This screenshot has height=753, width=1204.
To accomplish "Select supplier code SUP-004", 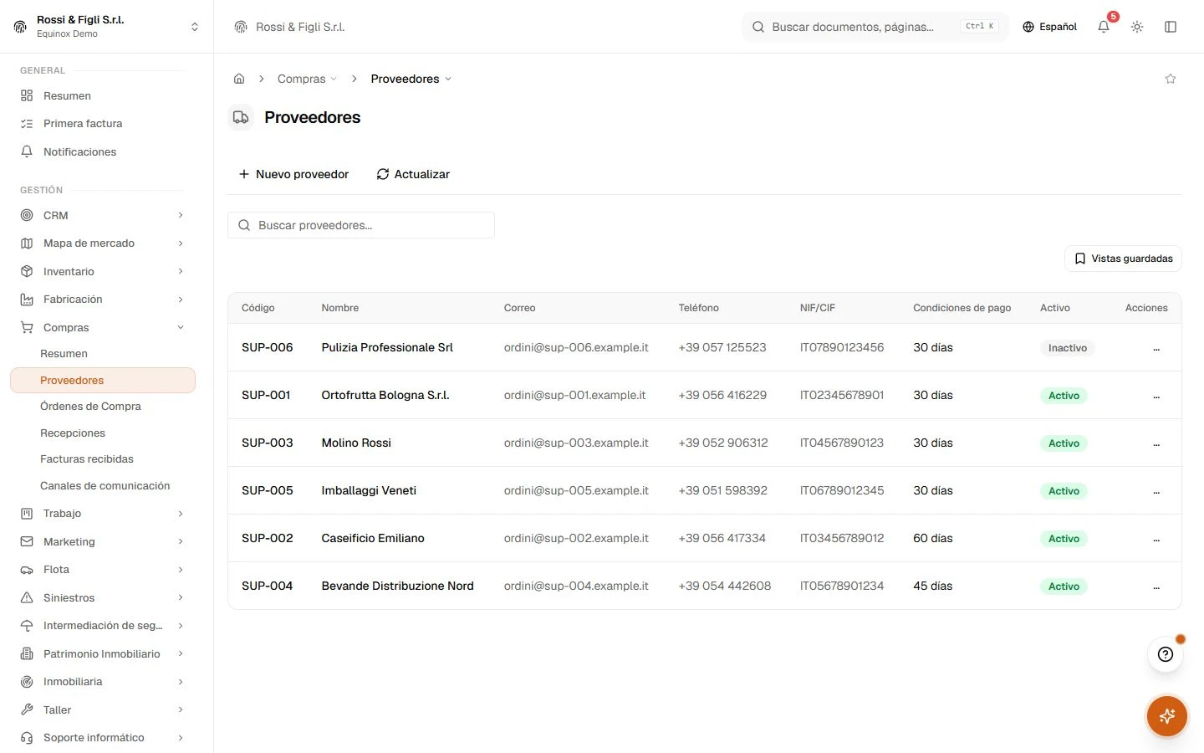I will click(x=267, y=587).
